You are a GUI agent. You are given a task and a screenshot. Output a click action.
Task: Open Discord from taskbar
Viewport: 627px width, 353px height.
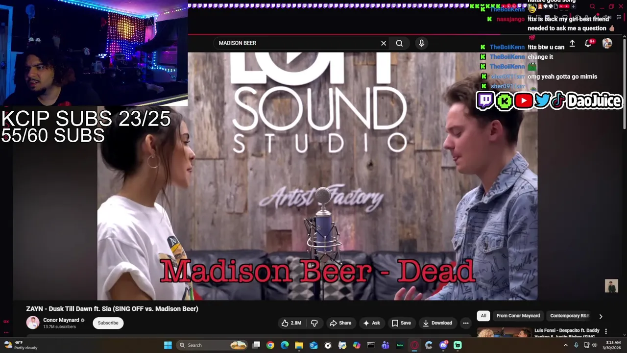[443, 345]
